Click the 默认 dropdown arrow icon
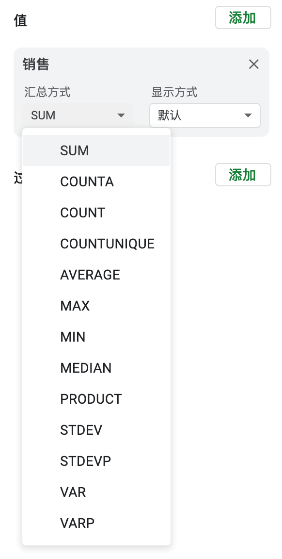 pos(248,115)
